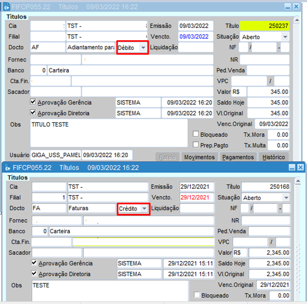Open Situação Aberto dropdown in top window
This screenshot has height=304, width=307.
(x=285, y=37)
